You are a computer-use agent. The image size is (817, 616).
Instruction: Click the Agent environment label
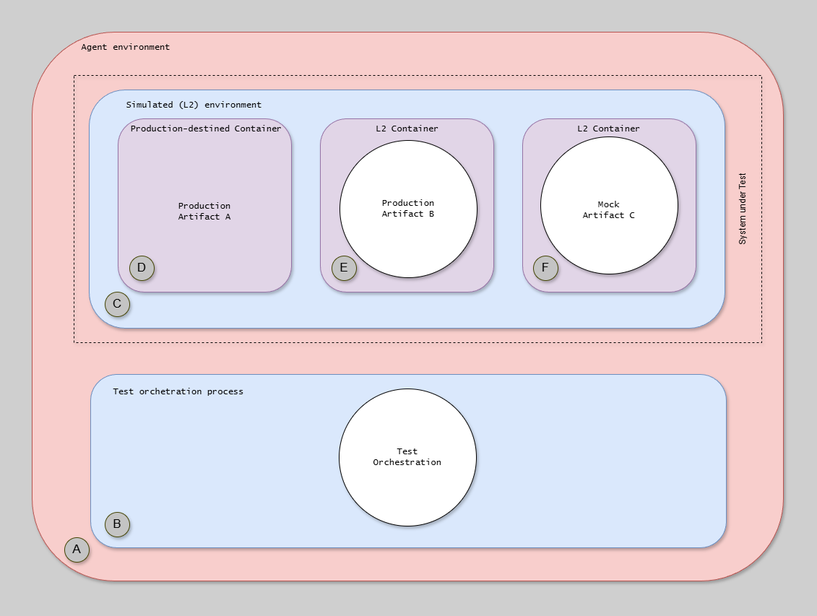125,47
